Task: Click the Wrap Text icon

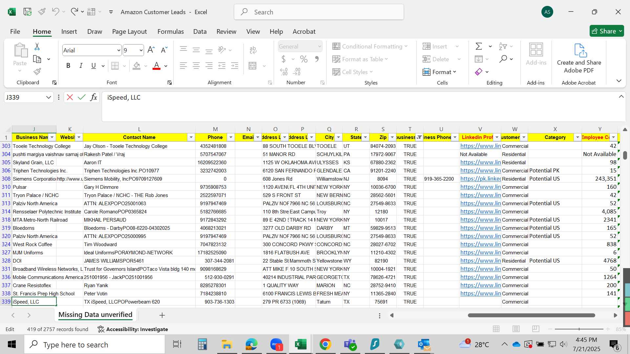Action: click(x=253, y=50)
